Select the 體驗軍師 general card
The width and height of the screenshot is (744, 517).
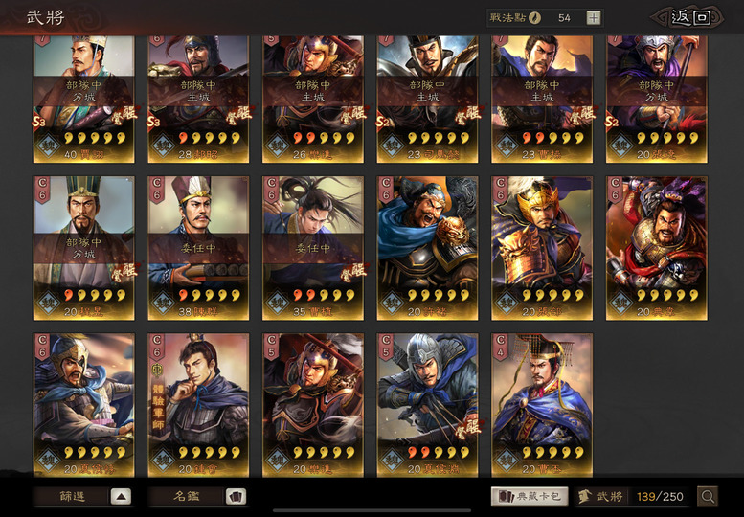point(198,405)
